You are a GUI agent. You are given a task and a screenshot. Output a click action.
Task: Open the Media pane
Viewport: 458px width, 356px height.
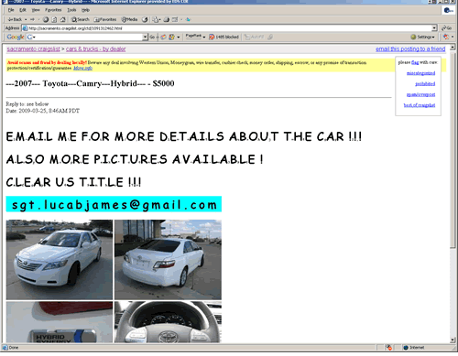tap(129, 19)
